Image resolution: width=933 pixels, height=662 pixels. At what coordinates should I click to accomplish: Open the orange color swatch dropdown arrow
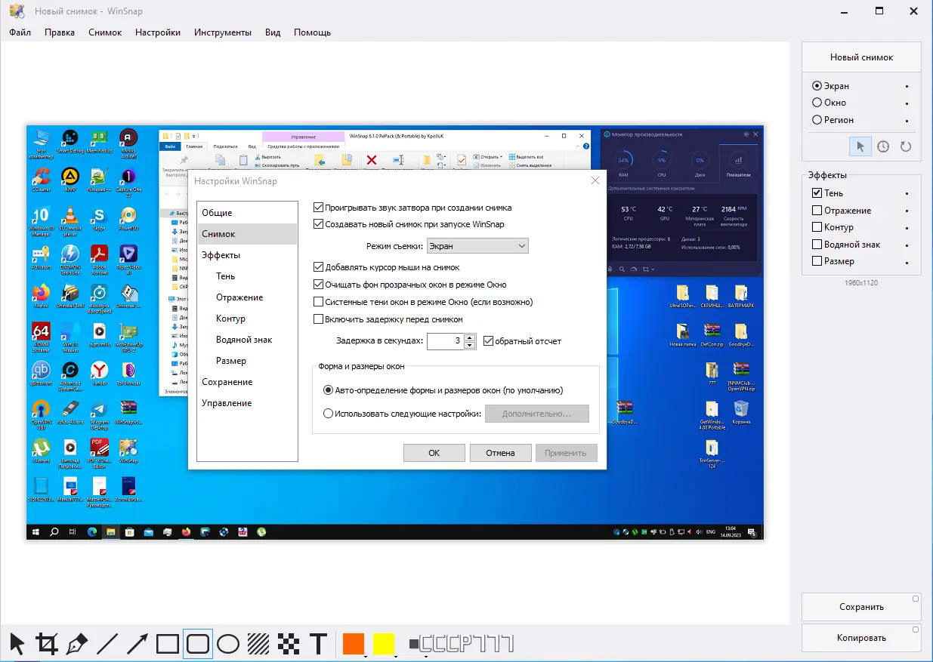pyautogui.click(x=366, y=656)
